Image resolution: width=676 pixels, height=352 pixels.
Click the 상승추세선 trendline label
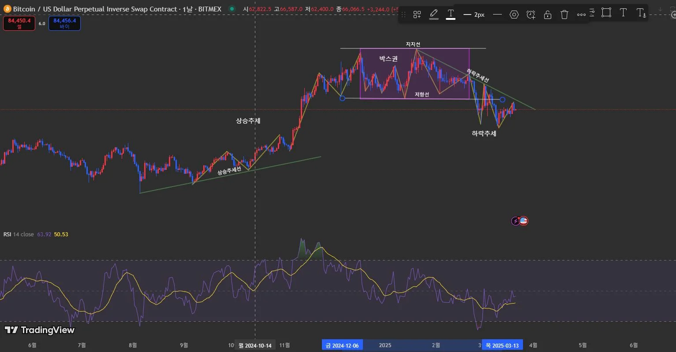[229, 171]
